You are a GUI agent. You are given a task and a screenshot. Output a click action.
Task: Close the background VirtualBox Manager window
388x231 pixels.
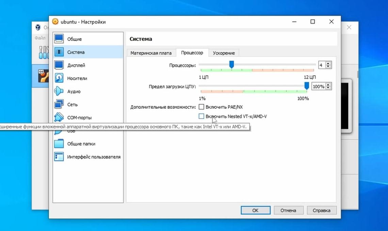point(349,27)
